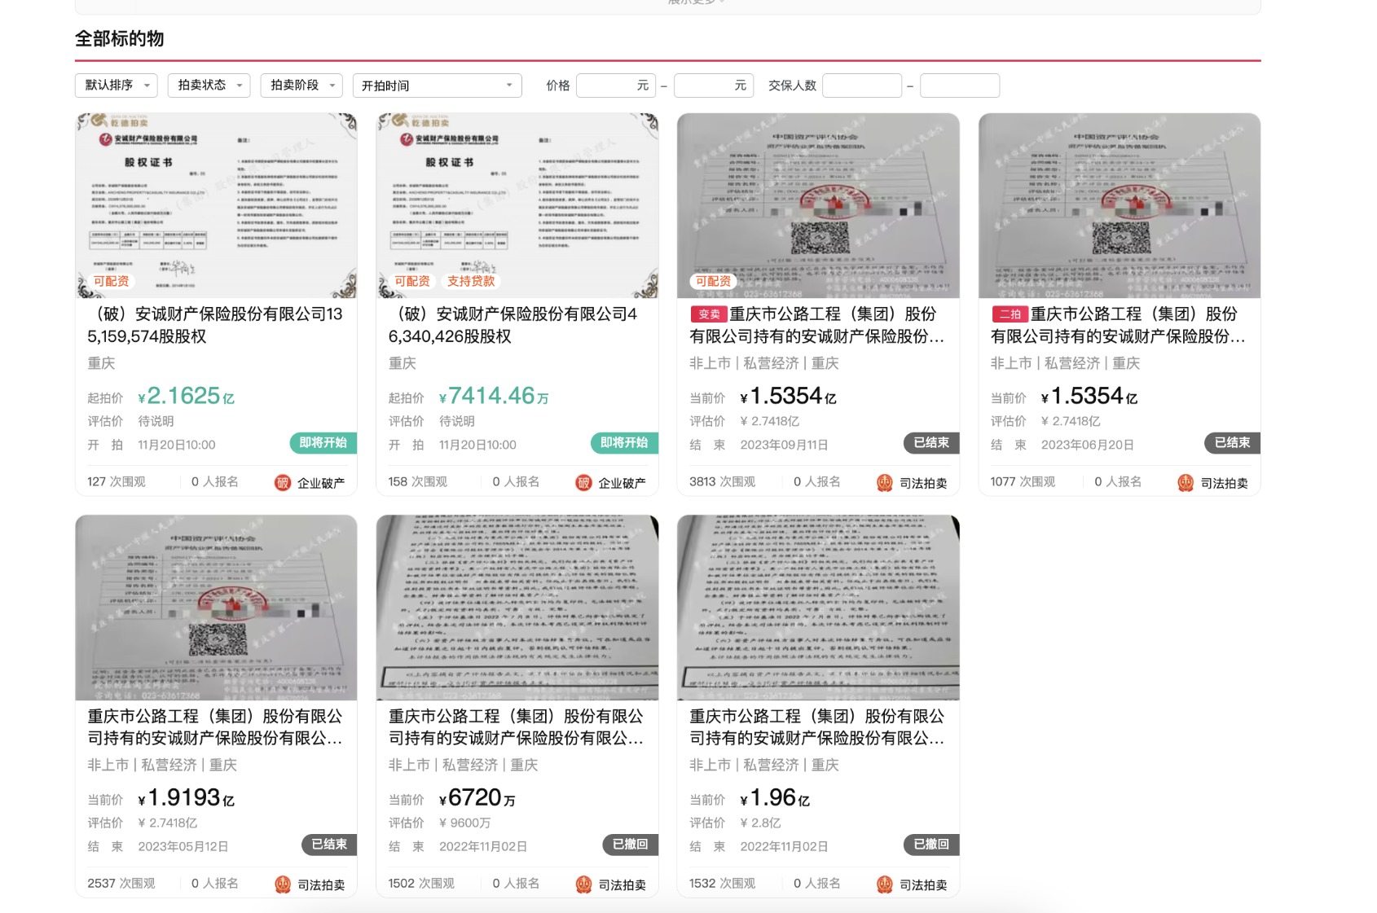Open thumbnail image of the 二拍 listing
1377x913 pixels.
click(1119, 205)
